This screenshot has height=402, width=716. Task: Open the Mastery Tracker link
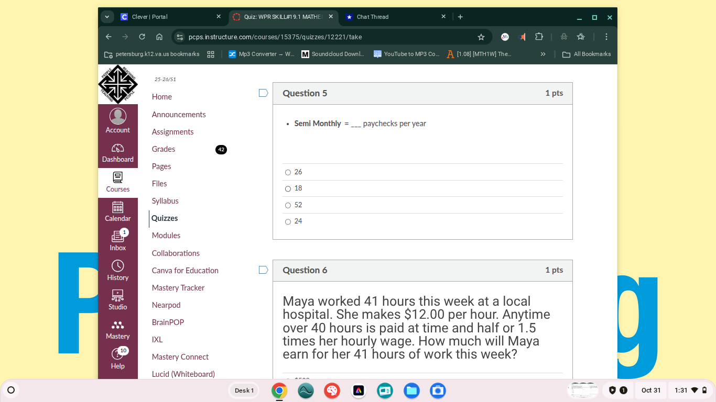(x=178, y=288)
